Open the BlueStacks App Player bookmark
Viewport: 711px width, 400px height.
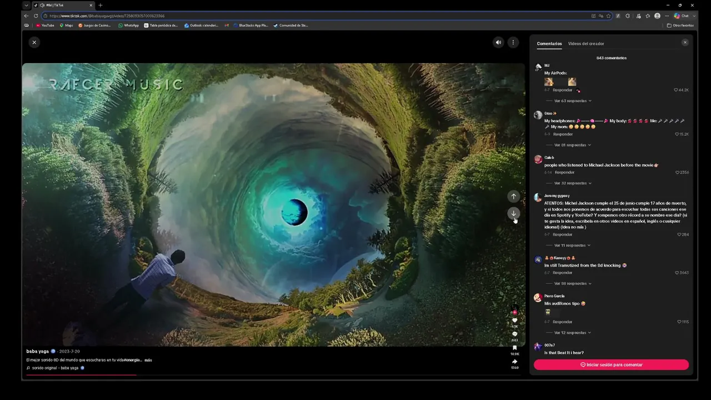tap(251, 25)
